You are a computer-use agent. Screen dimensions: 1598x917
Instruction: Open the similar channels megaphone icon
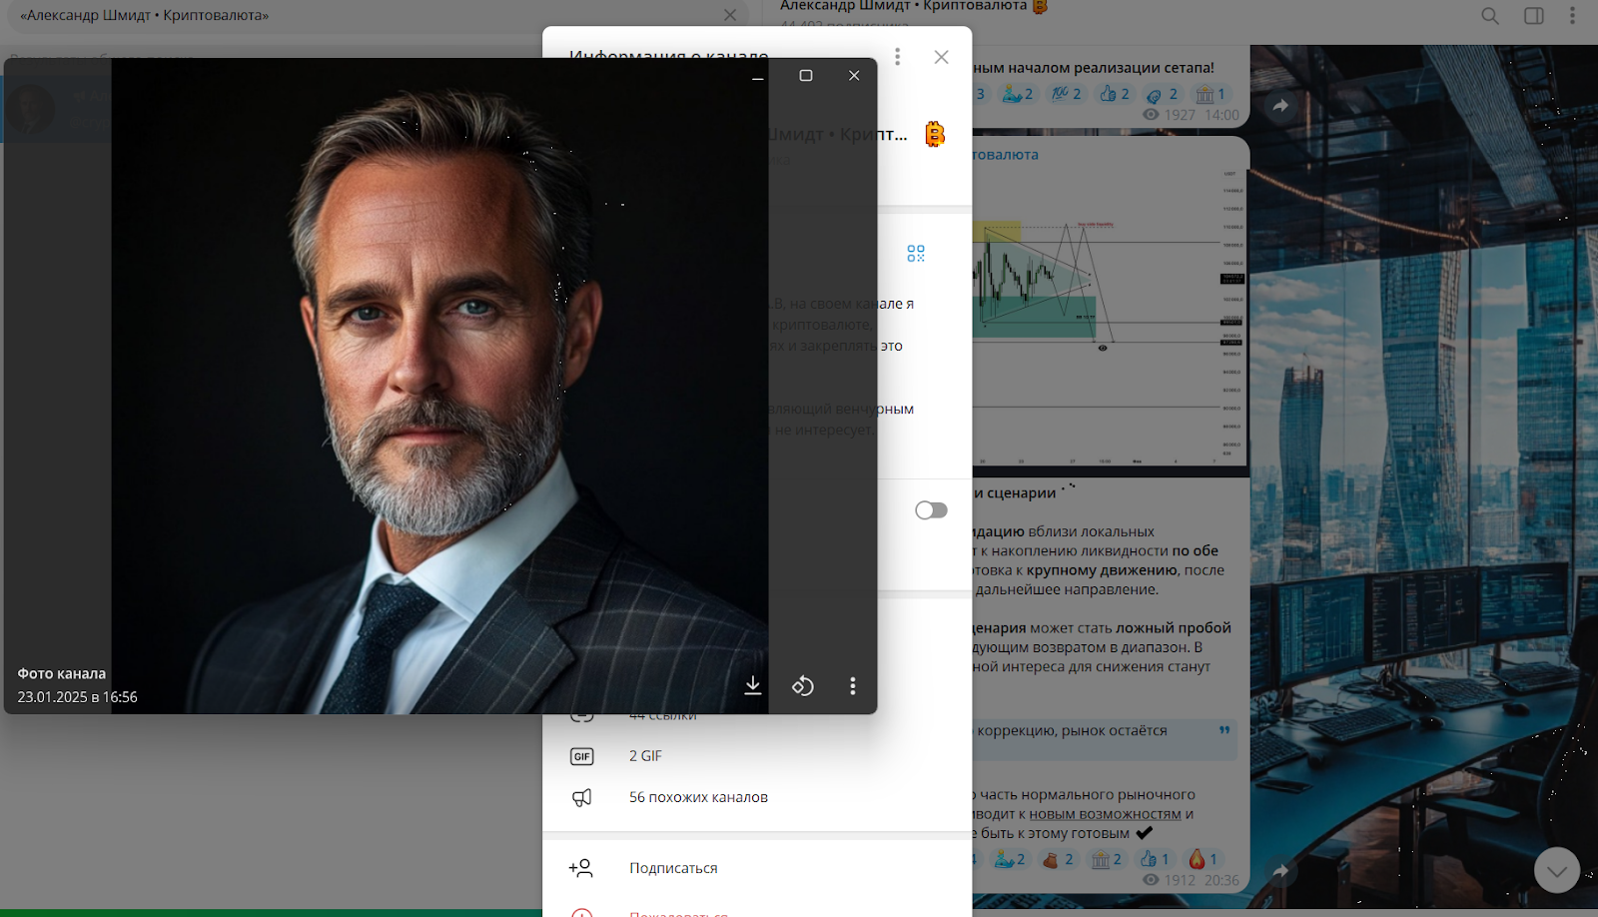582,797
